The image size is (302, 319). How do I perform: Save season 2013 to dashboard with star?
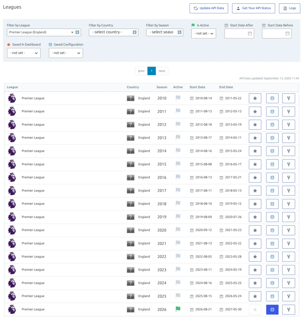255,138
